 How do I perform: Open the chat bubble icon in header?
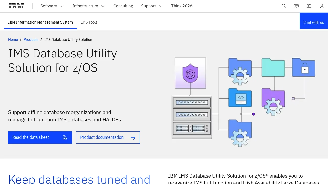point(296,6)
